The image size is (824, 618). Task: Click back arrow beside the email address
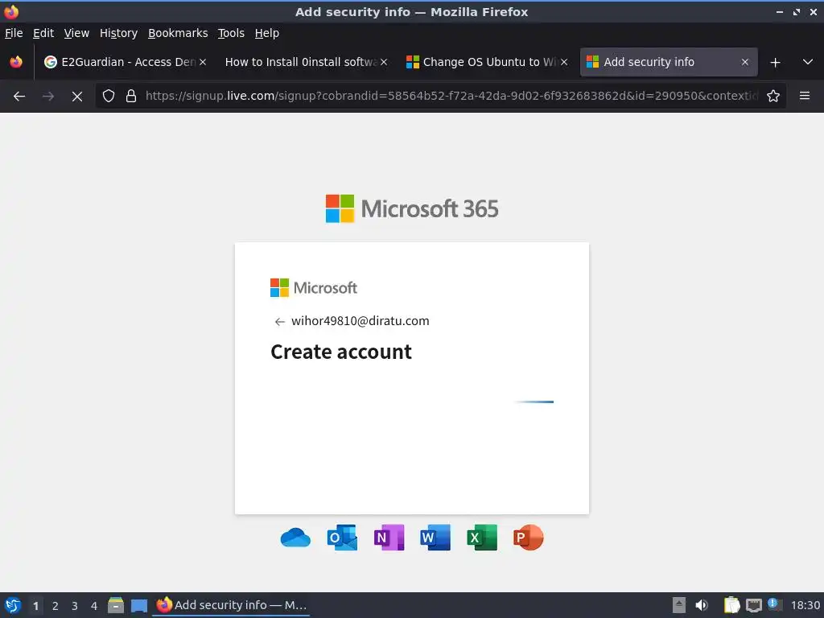click(279, 322)
